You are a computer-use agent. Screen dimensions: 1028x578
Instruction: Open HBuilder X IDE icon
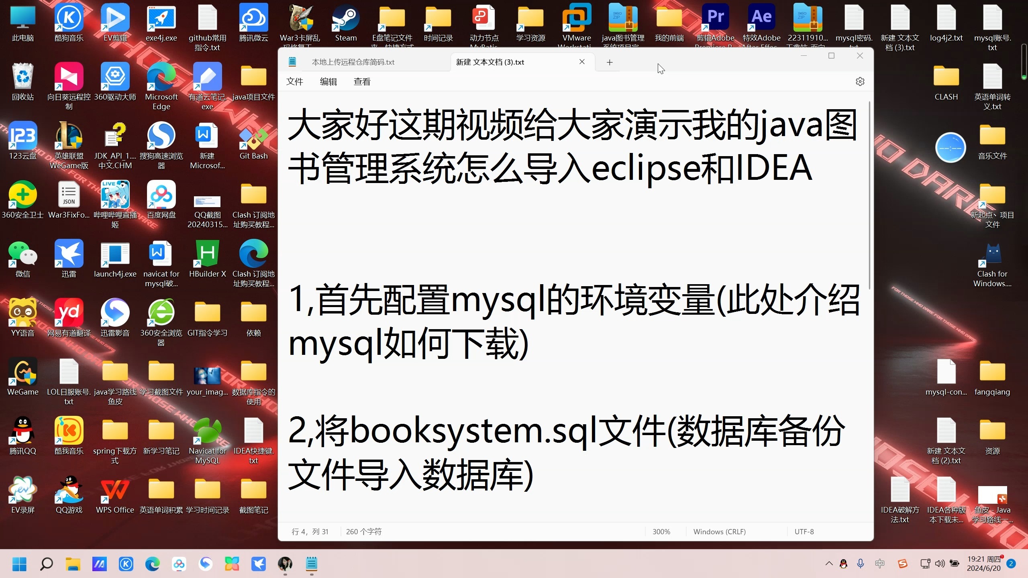tap(207, 255)
